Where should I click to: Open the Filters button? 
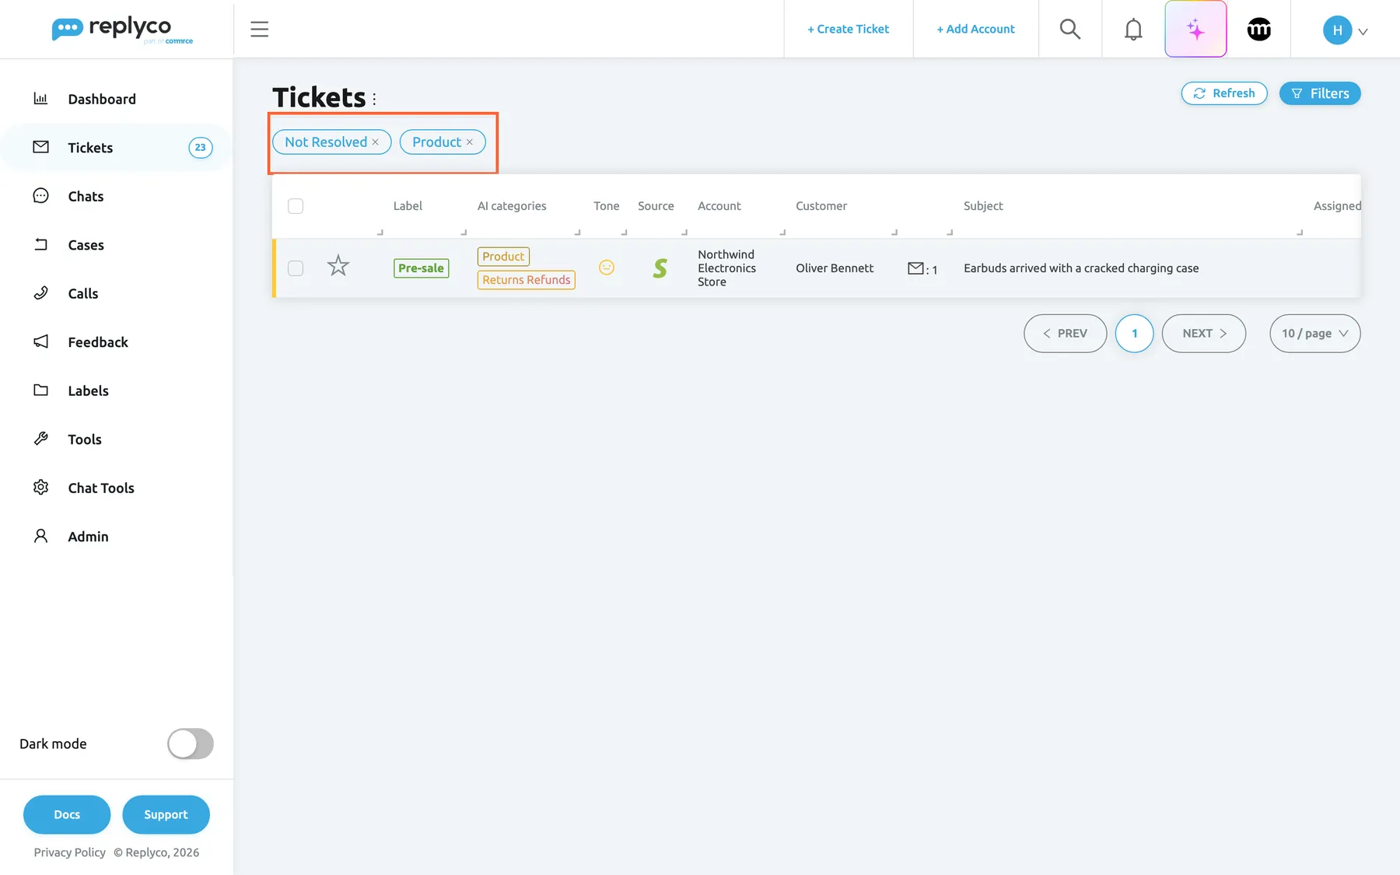point(1320,93)
